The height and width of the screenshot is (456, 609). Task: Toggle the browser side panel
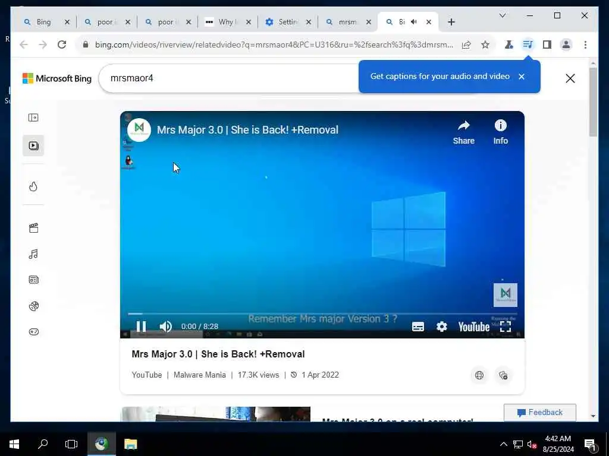(x=547, y=45)
